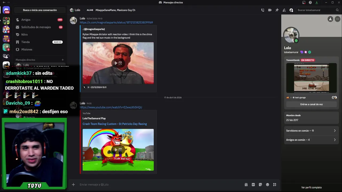The image size is (342, 192).
Task: Click Lolo's avatar beside the 15/04/2026 message
Action: click(73, 21)
